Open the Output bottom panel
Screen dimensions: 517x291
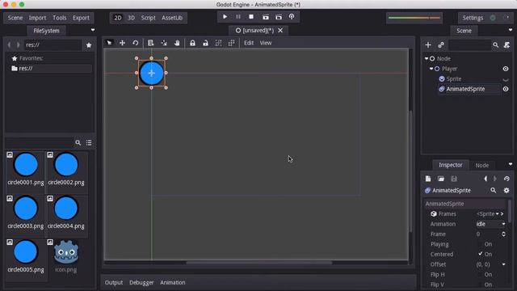(114, 282)
